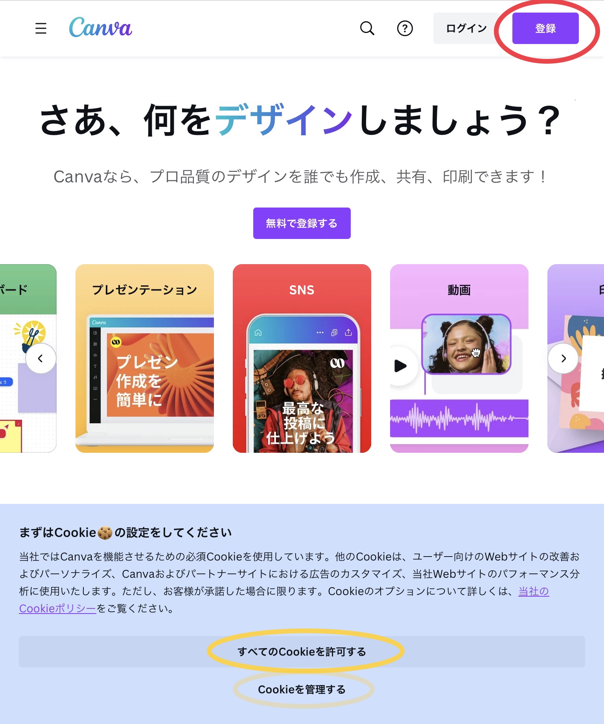Viewport: 604px width, 724px height.
Task: Click the ログイン button
Action: 466,28
